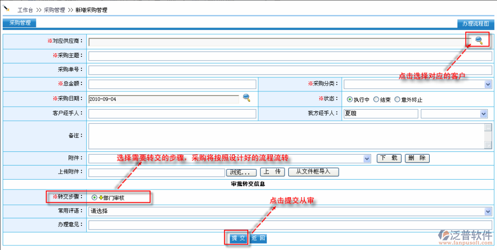Expand the 采购分类 dropdown
The width and height of the screenshot is (497, 250).
pyautogui.click(x=488, y=84)
